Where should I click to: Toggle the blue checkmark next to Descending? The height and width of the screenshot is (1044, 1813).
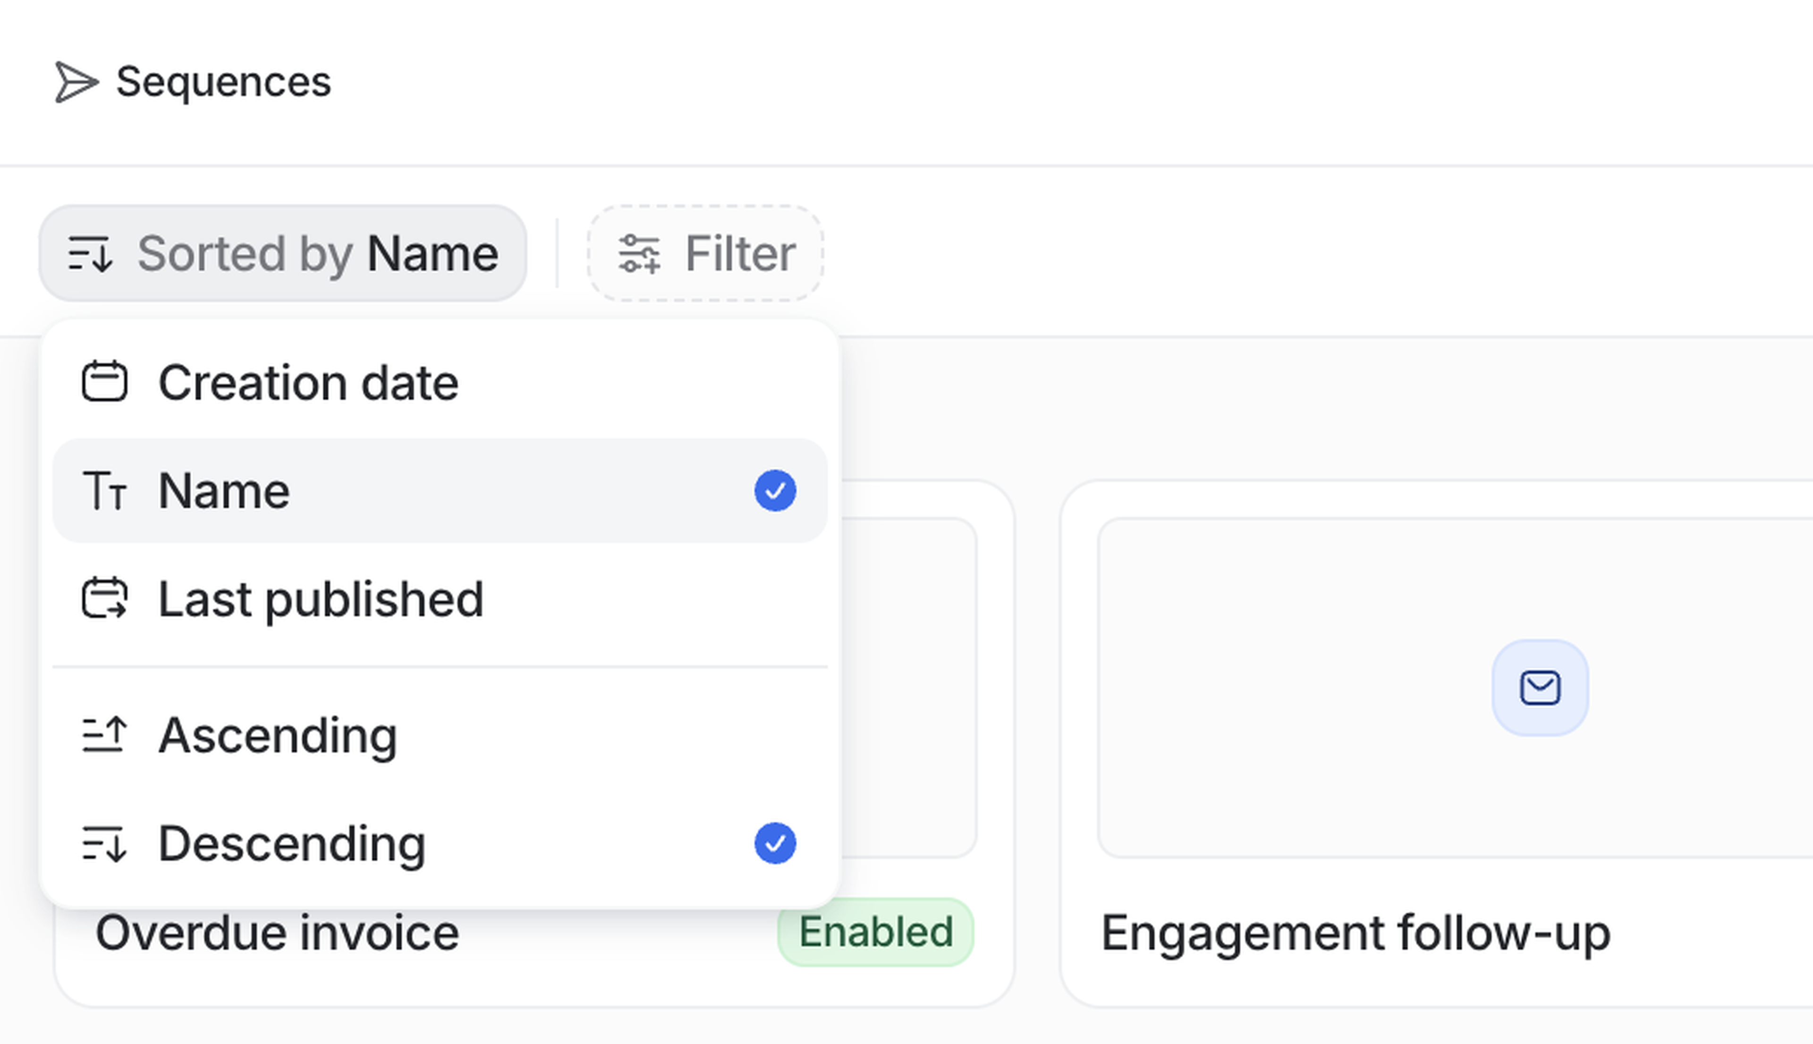click(775, 843)
